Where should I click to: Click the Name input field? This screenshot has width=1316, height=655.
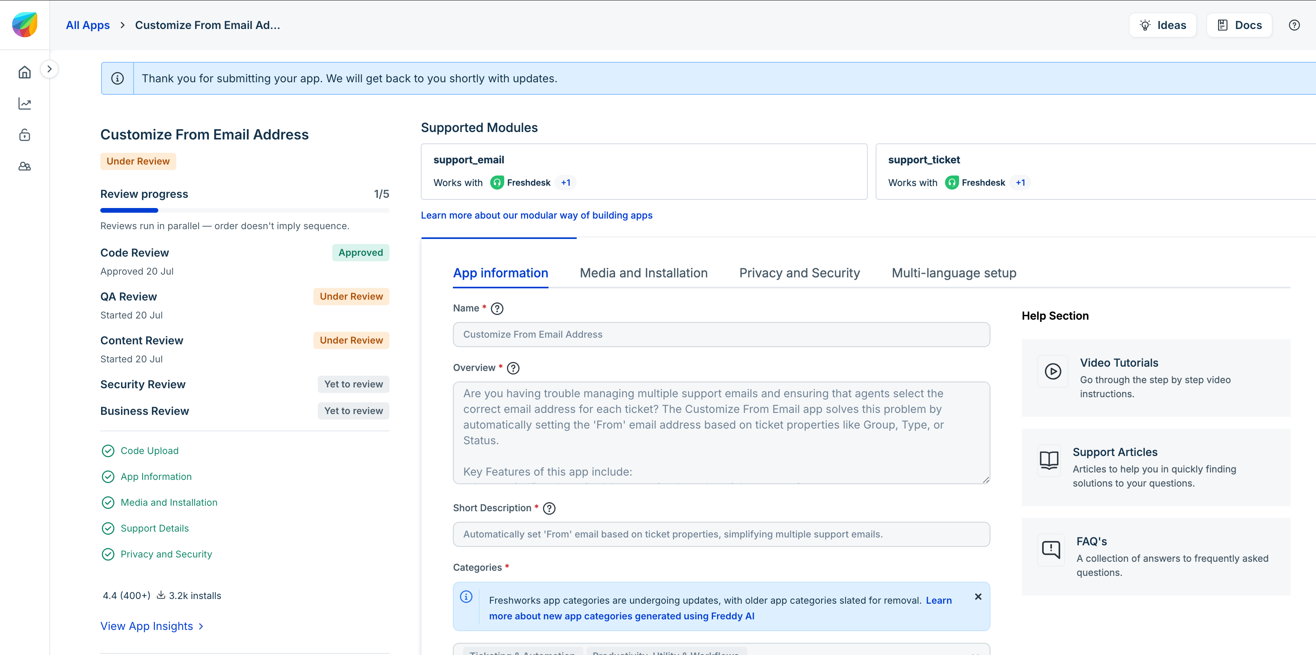721,334
